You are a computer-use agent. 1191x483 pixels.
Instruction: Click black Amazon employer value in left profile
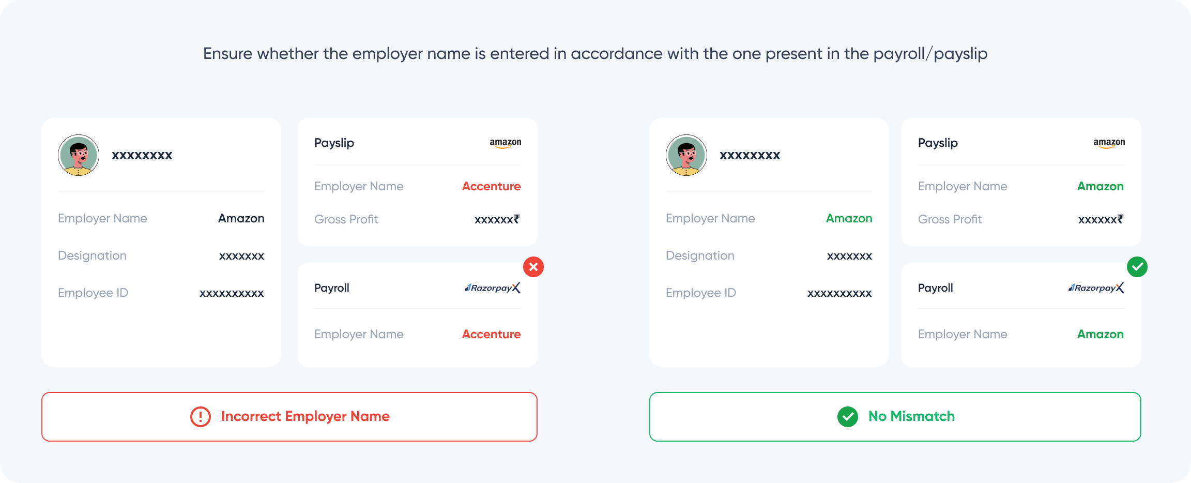pos(241,218)
